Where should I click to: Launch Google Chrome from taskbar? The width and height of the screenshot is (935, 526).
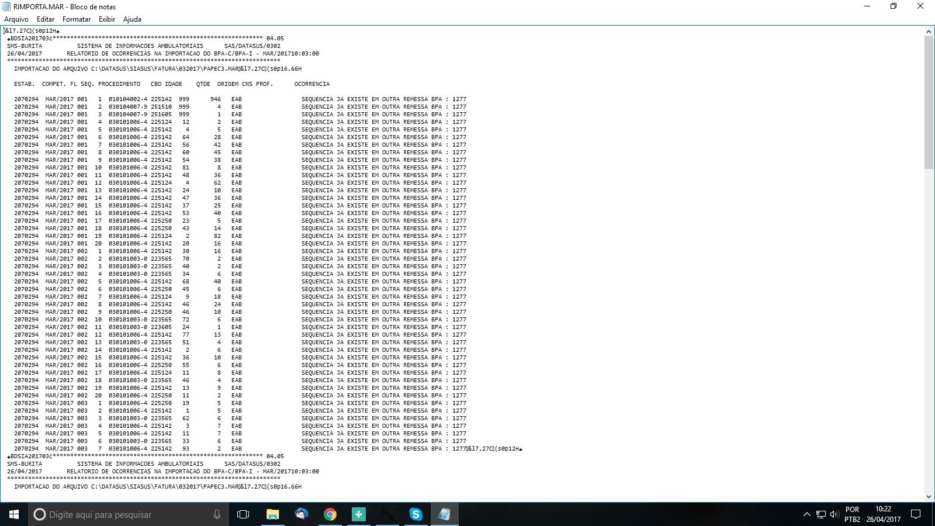pyautogui.click(x=330, y=514)
